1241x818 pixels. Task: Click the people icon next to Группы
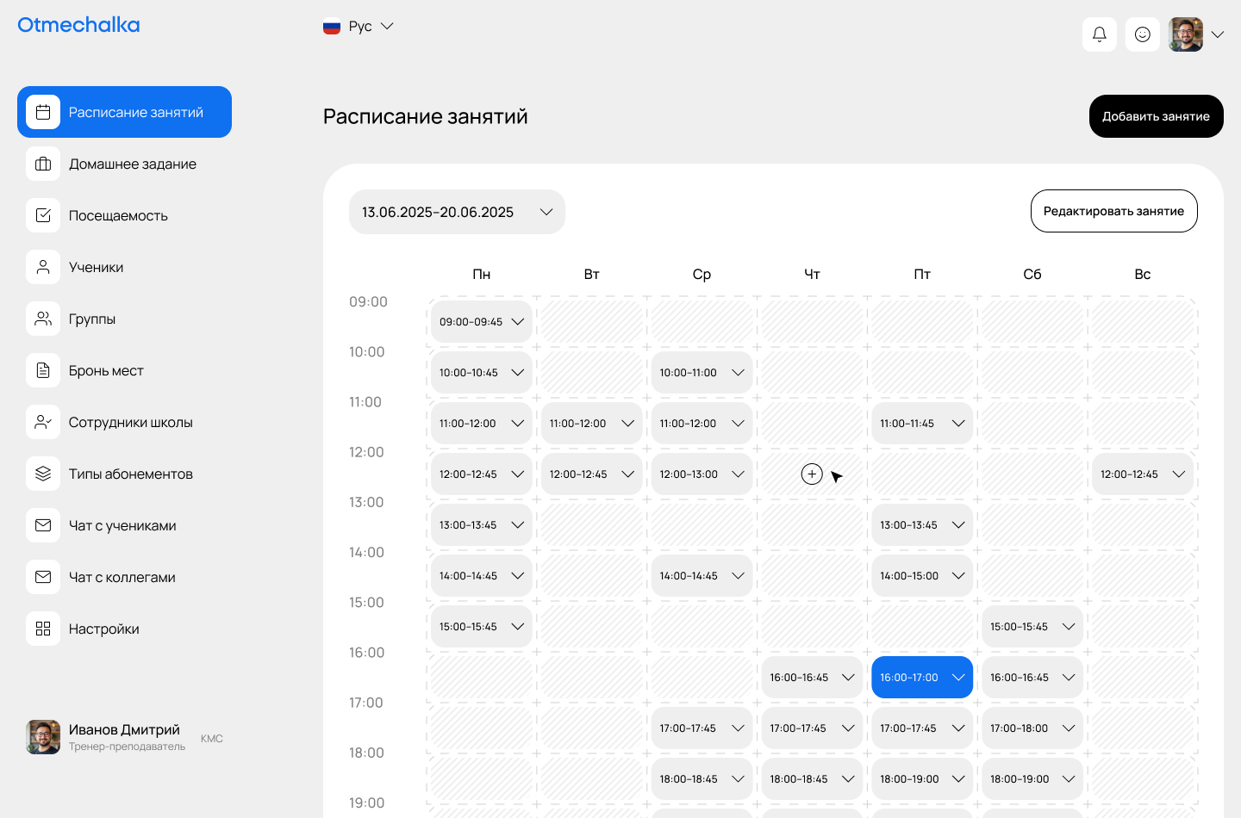click(43, 319)
